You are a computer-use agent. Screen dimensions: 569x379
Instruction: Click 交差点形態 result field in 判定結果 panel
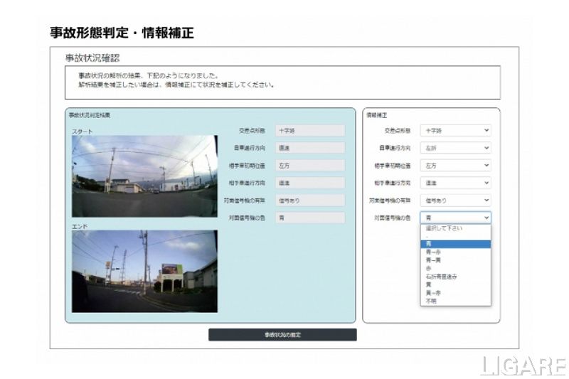[x=309, y=131]
